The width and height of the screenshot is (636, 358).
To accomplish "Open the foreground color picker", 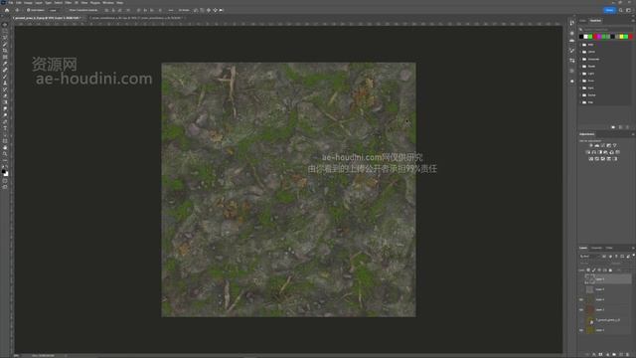I will [x=4, y=171].
